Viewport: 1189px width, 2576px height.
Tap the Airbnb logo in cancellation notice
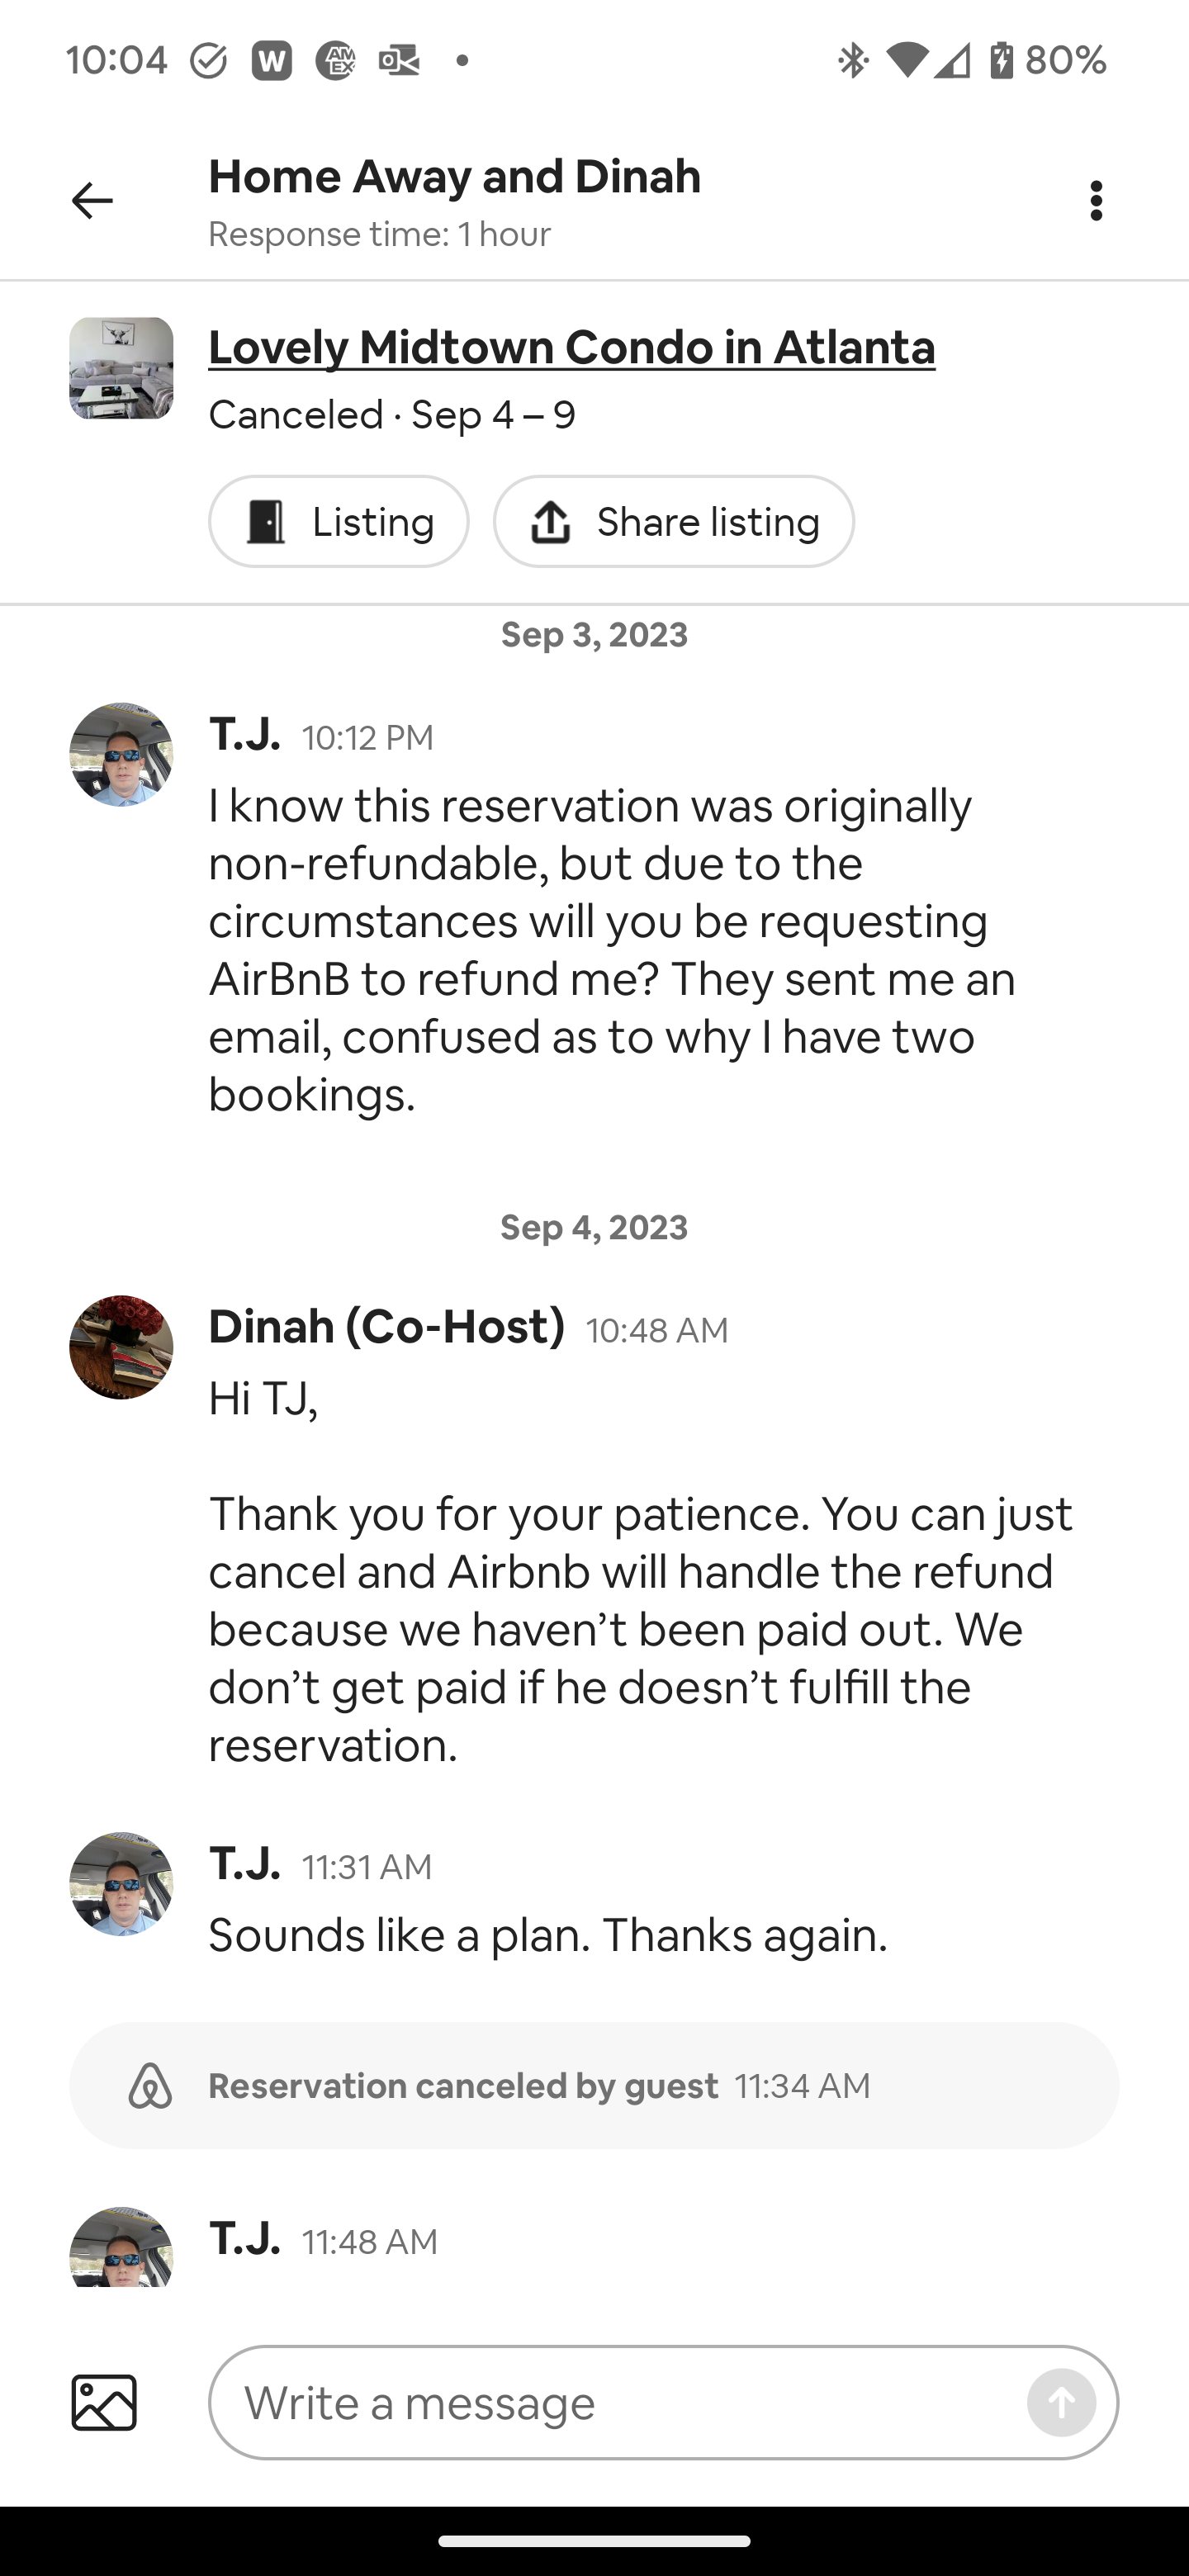click(x=151, y=2086)
